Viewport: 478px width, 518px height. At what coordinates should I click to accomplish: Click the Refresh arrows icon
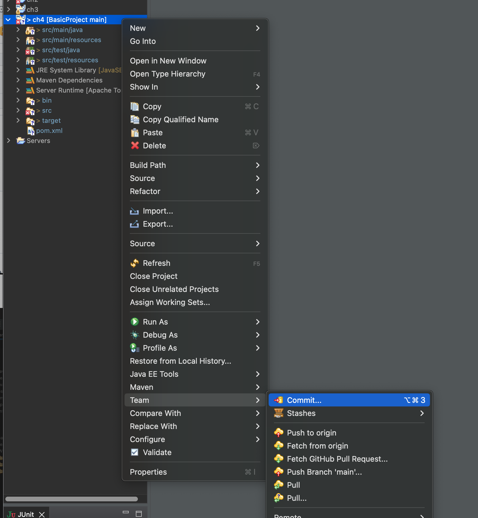(x=135, y=263)
